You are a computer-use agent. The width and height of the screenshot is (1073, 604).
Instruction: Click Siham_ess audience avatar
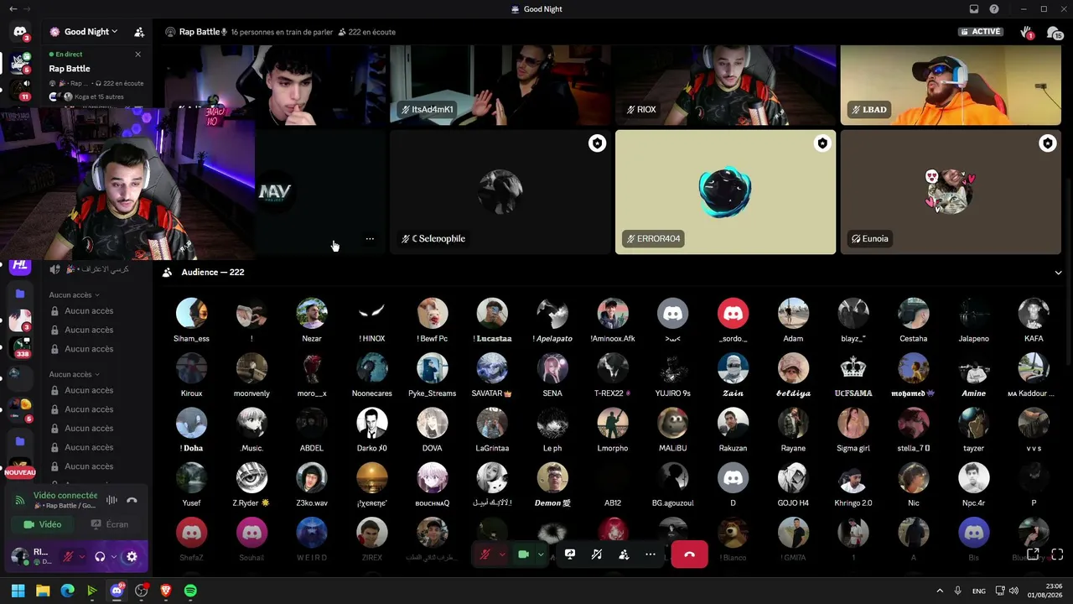click(x=191, y=313)
